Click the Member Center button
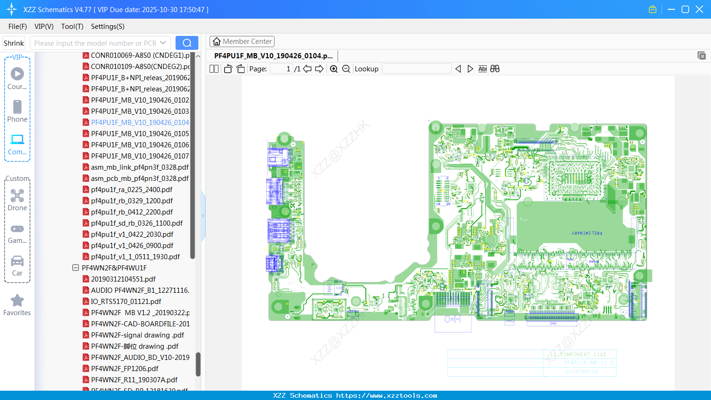711x400 pixels. click(x=242, y=41)
